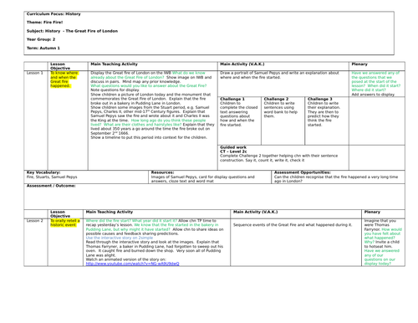The image size is (418, 323).
Task: Click 'Use the interactive story on 2simple' text
Action: pyautogui.click(x=120, y=238)
